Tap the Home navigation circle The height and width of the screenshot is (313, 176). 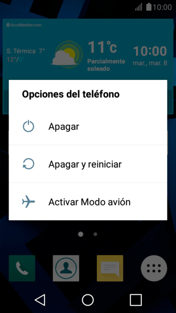coord(88,300)
